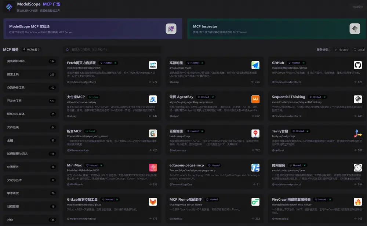Select the 日程管理 category
Screen dimensions: 367x226
(x=31, y=206)
